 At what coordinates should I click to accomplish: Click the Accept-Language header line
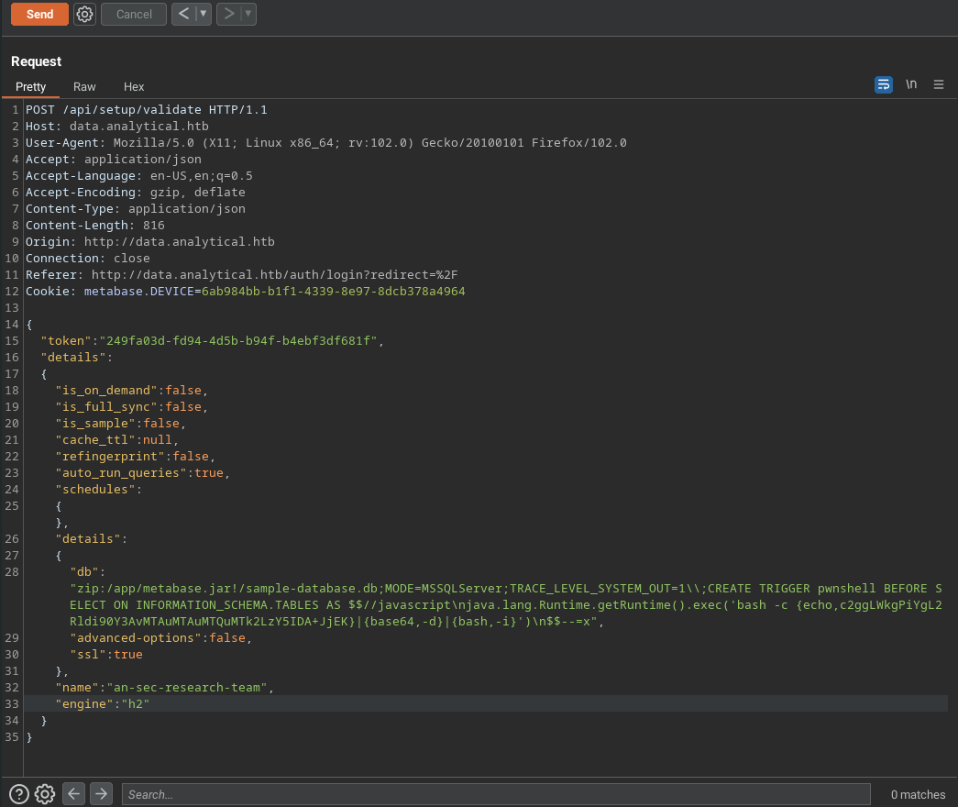(x=138, y=175)
